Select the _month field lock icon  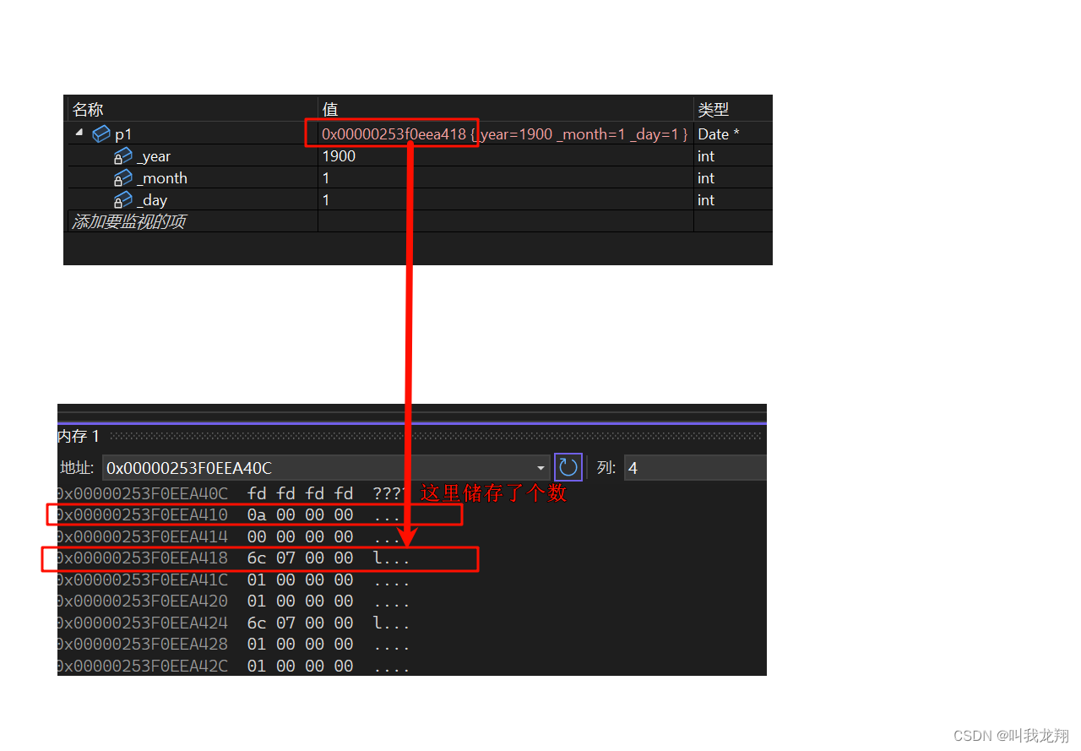[123, 178]
